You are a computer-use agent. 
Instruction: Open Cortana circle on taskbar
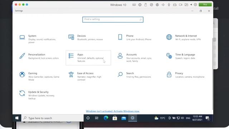tap(88, 118)
